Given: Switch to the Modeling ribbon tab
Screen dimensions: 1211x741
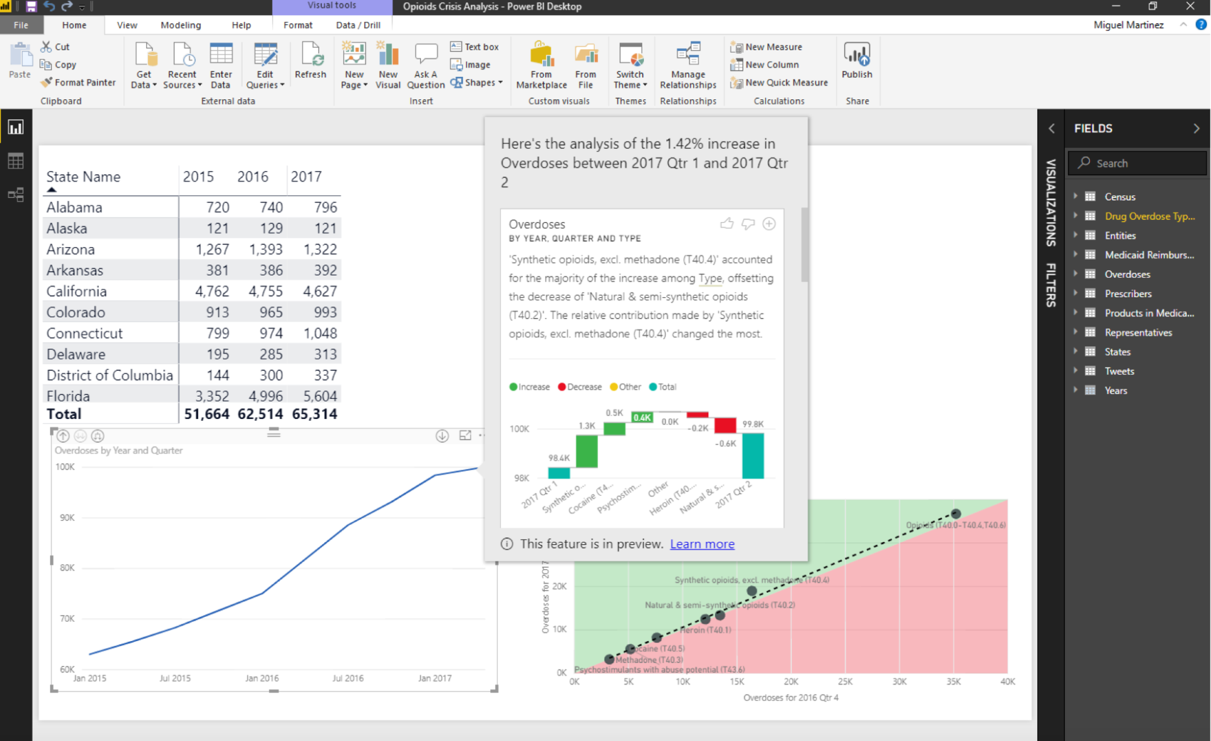Looking at the screenshot, I should pos(180,25).
